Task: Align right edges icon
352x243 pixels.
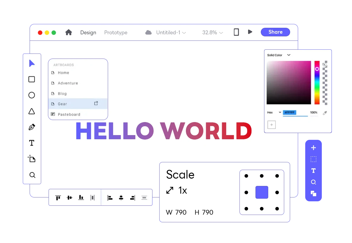Action: click(133, 198)
